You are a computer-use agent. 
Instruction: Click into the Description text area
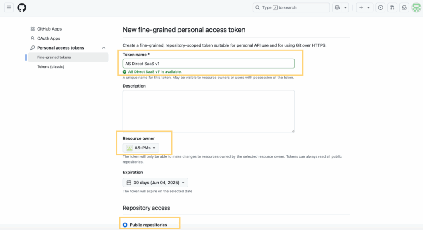pyautogui.click(x=209, y=111)
